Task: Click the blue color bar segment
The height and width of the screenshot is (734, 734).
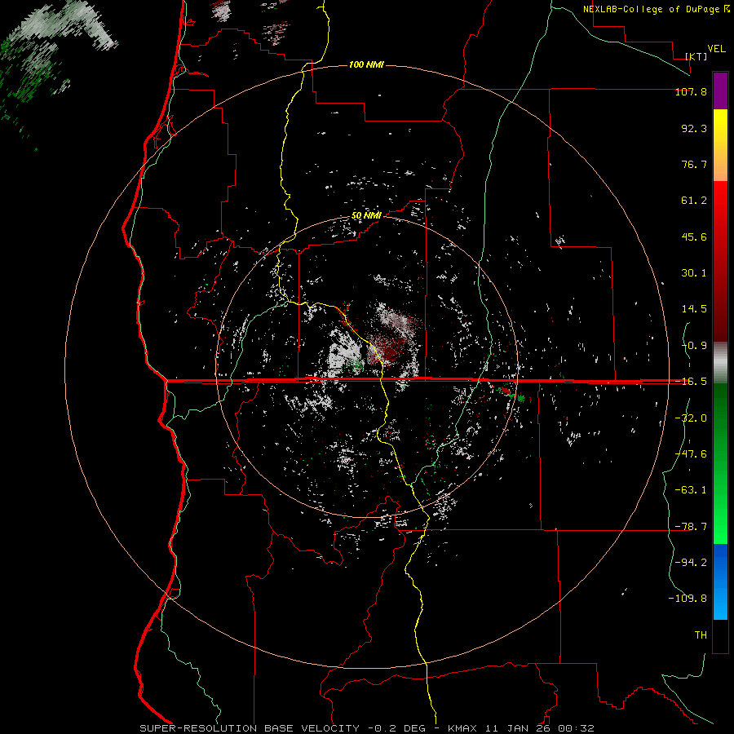Action: pos(720,581)
